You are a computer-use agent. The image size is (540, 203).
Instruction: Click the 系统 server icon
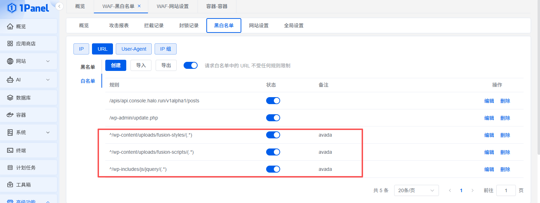[x=10, y=132]
